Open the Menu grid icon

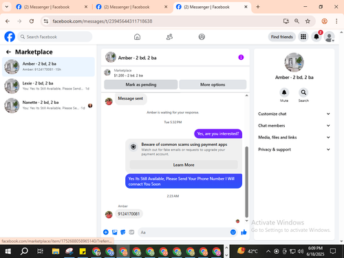point(303,36)
